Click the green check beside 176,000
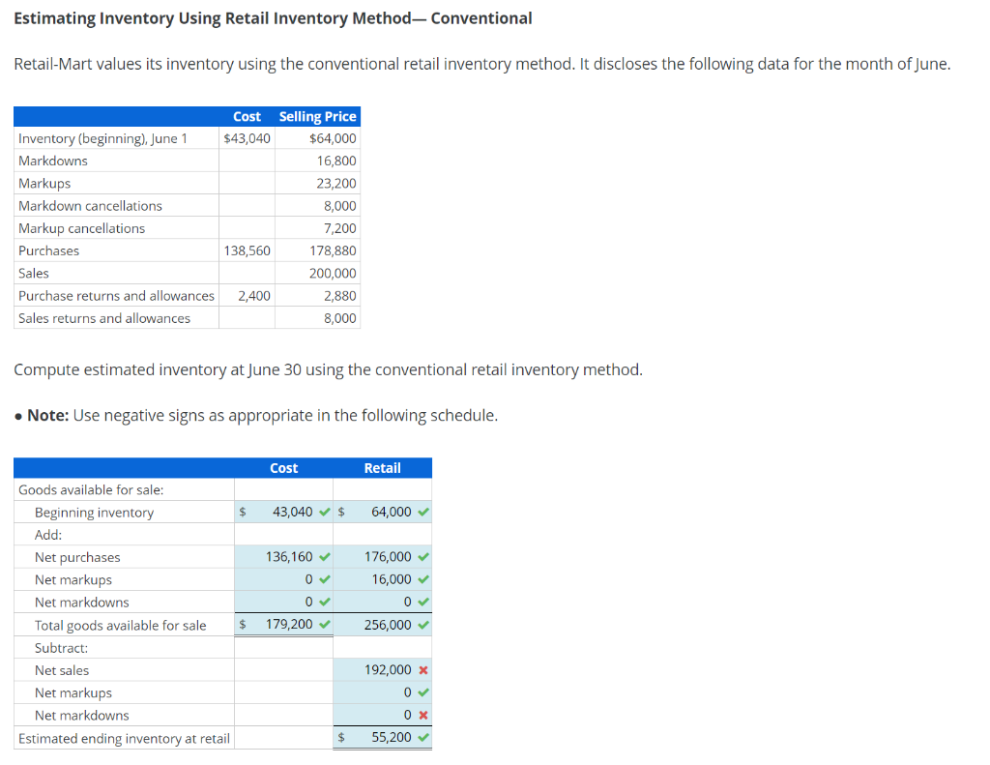The height and width of the screenshot is (765, 990). coord(423,557)
